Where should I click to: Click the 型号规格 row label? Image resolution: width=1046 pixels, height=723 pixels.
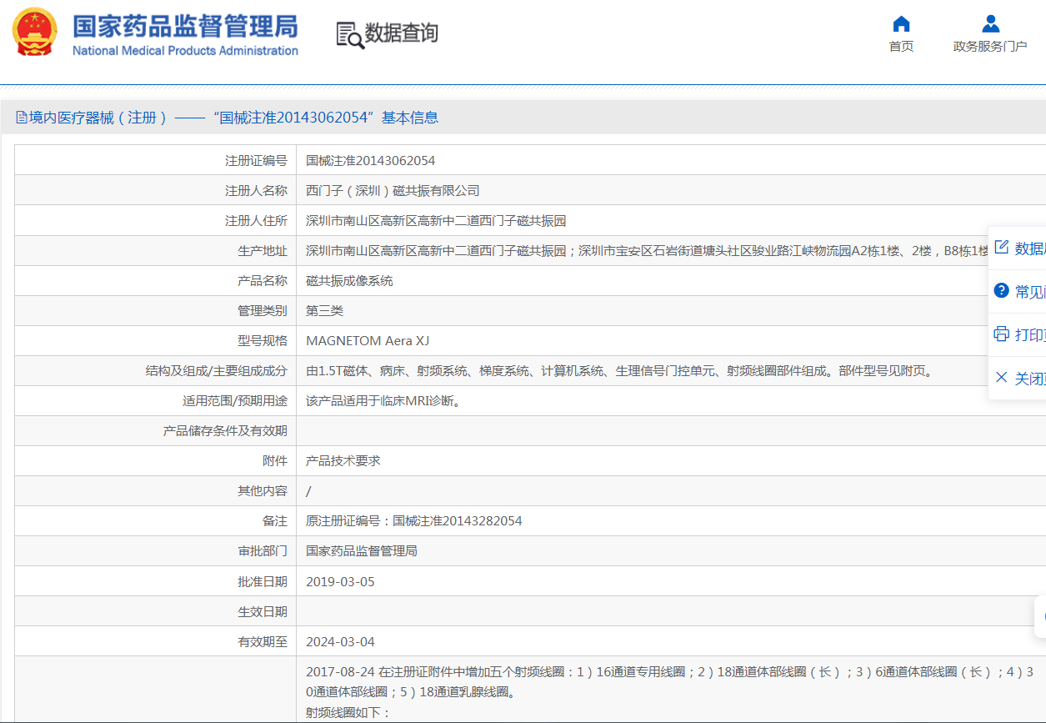click(263, 341)
